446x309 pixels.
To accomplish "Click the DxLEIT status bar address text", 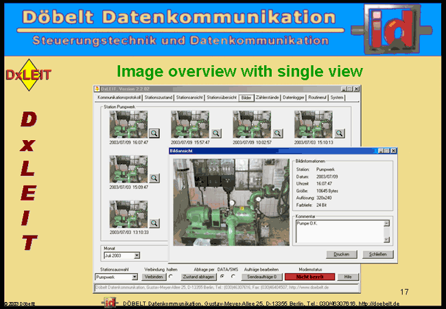I will coord(212,288).
